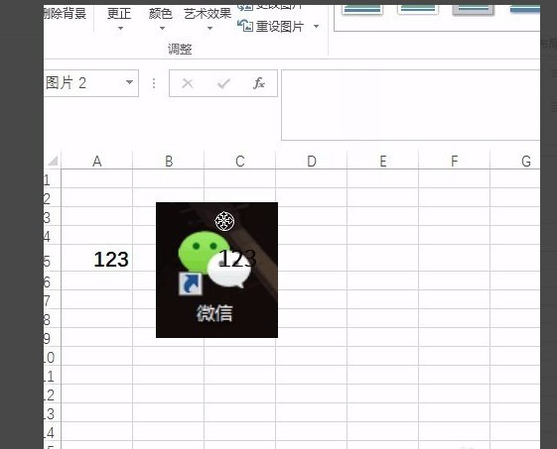Click the formula bar three-dot handle
This screenshot has width=557, height=449.
154,83
